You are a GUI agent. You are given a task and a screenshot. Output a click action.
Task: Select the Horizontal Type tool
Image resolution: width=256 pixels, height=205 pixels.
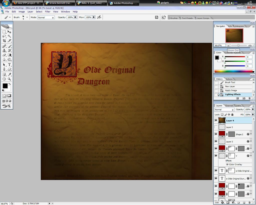tap(9, 65)
